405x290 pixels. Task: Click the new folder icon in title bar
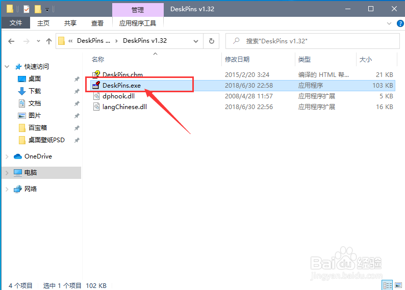(x=38, y=9)
